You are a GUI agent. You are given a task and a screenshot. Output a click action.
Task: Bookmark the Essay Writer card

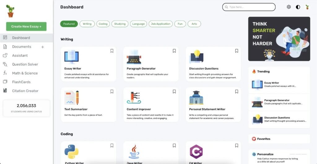pyautogui.click(x=112, y=51)
